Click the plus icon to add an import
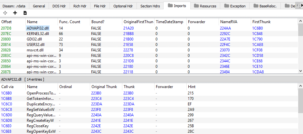The height and width of the screenshot is (134, 303). pyautogui.click(x=15, y=13)
